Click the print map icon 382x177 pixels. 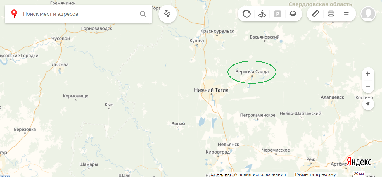(331, 14)
